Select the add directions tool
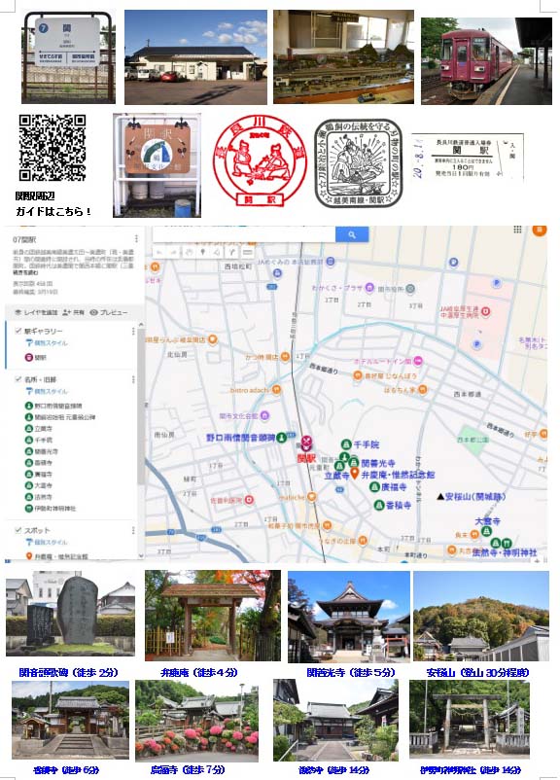The width and height of the screenshot is (560, 780). pos(231,253)
